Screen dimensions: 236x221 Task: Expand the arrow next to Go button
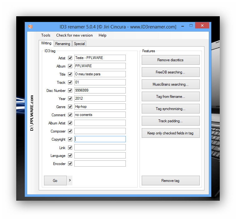(x=70, y=180)
